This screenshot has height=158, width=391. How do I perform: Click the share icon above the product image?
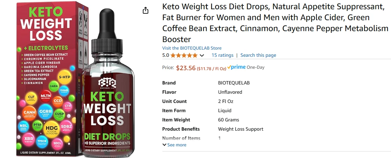tap(146, 10)
